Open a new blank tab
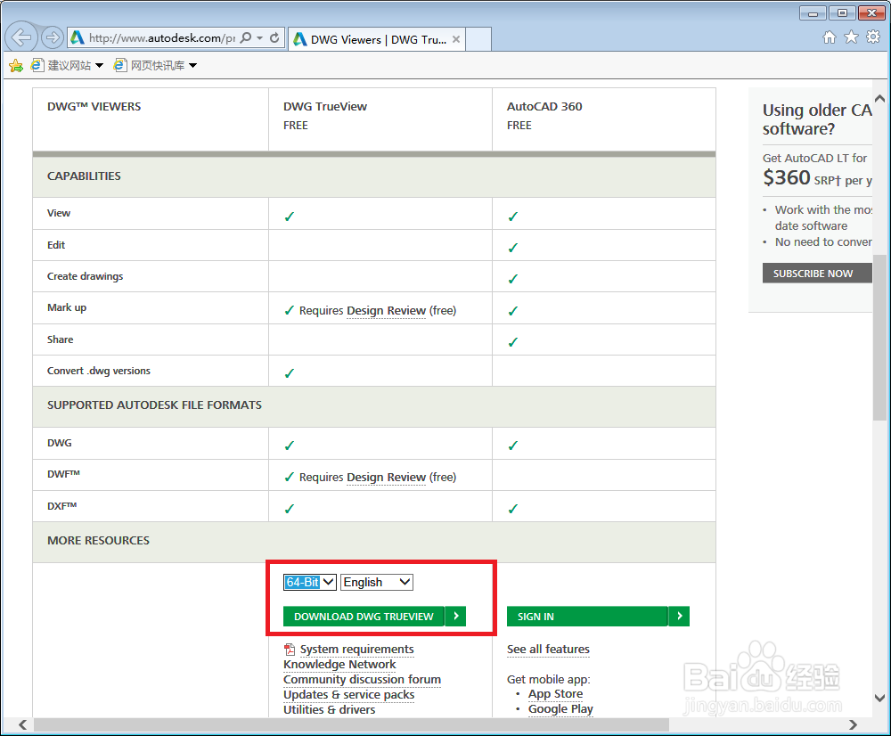The height and width of the screenshot is (736, 891). coord(478,39)
